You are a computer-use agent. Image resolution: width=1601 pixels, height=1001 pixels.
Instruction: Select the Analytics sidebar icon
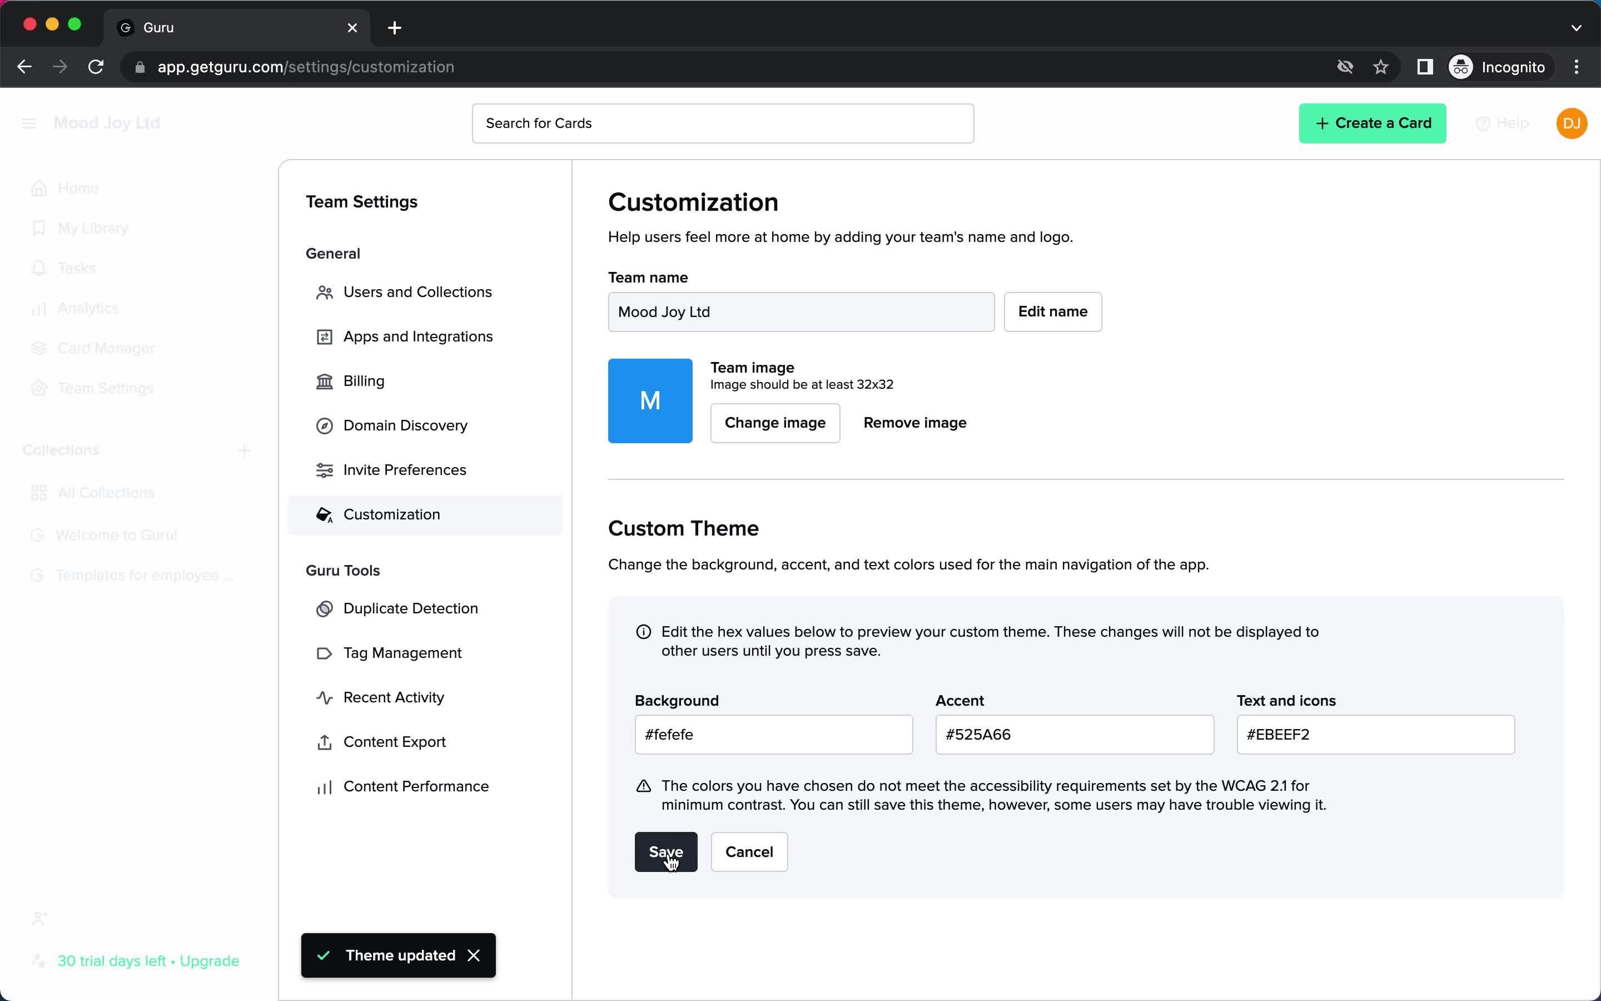pos(39,308)
